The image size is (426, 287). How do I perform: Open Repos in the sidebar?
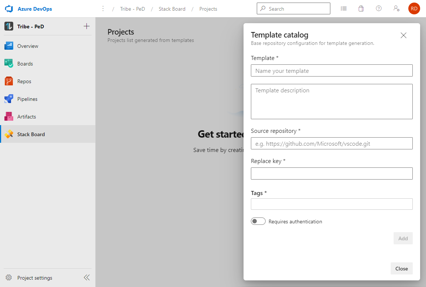[48, 81]
